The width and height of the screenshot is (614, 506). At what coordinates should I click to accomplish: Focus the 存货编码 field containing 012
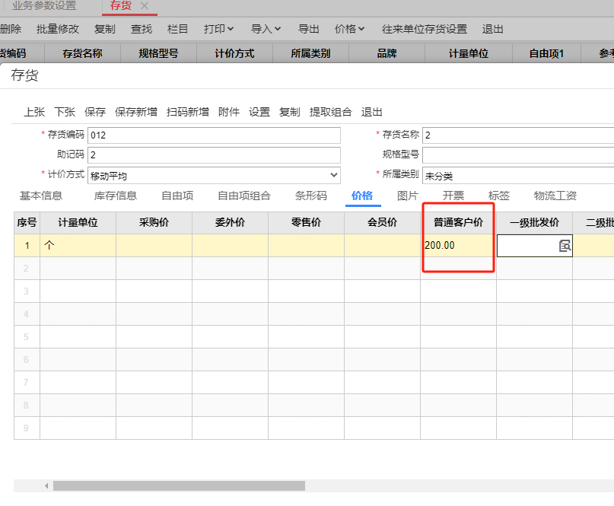(215, 135)
